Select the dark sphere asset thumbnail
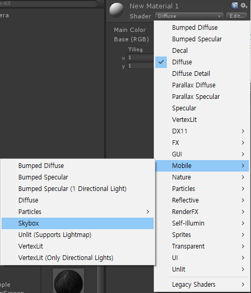Image resolution: width=251 pixels, height=293 pixels. [69, 281]
